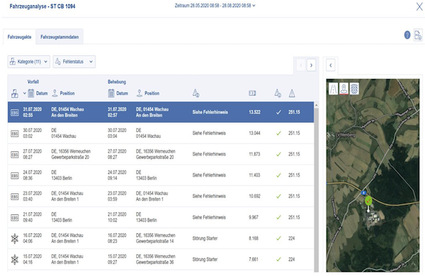Click the odometer column header icon
The image size is (425, 276).
pyautogui.click(x=253, y=94)
